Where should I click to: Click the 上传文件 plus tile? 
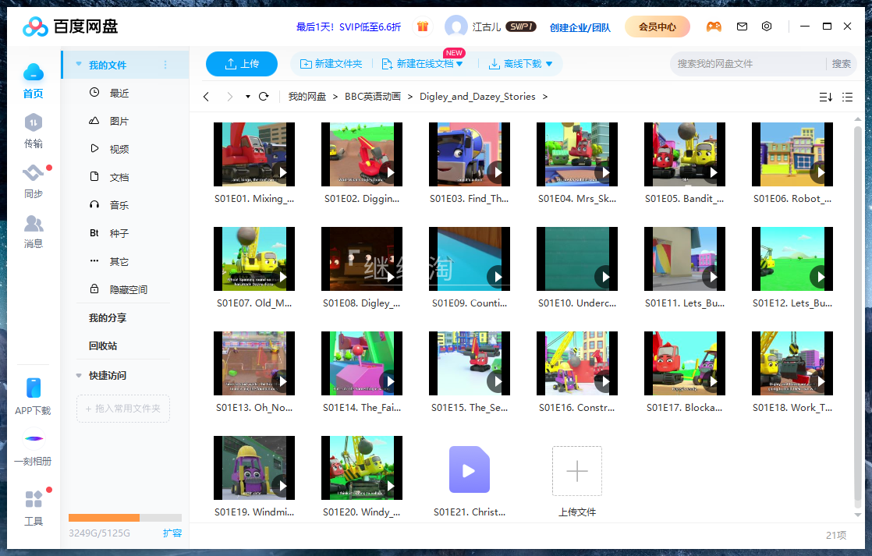576,471
